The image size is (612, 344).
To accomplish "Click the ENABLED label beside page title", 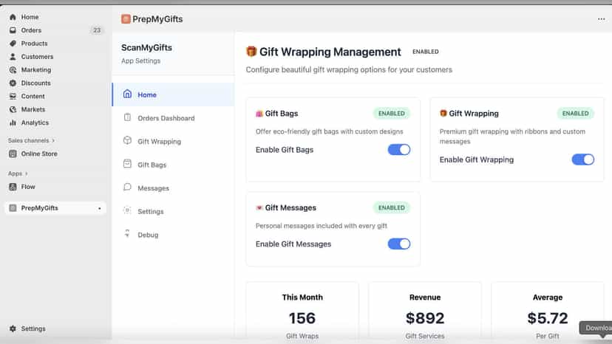I will pos(426,52).
